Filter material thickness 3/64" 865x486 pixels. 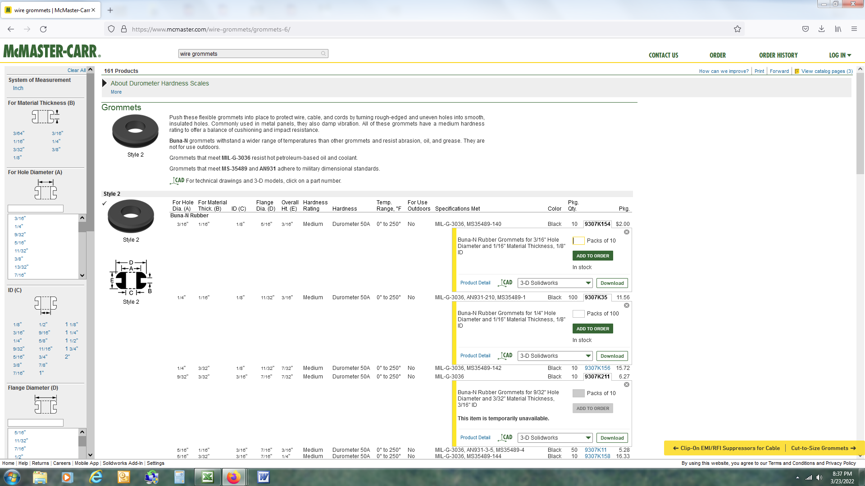coord(18,133)
